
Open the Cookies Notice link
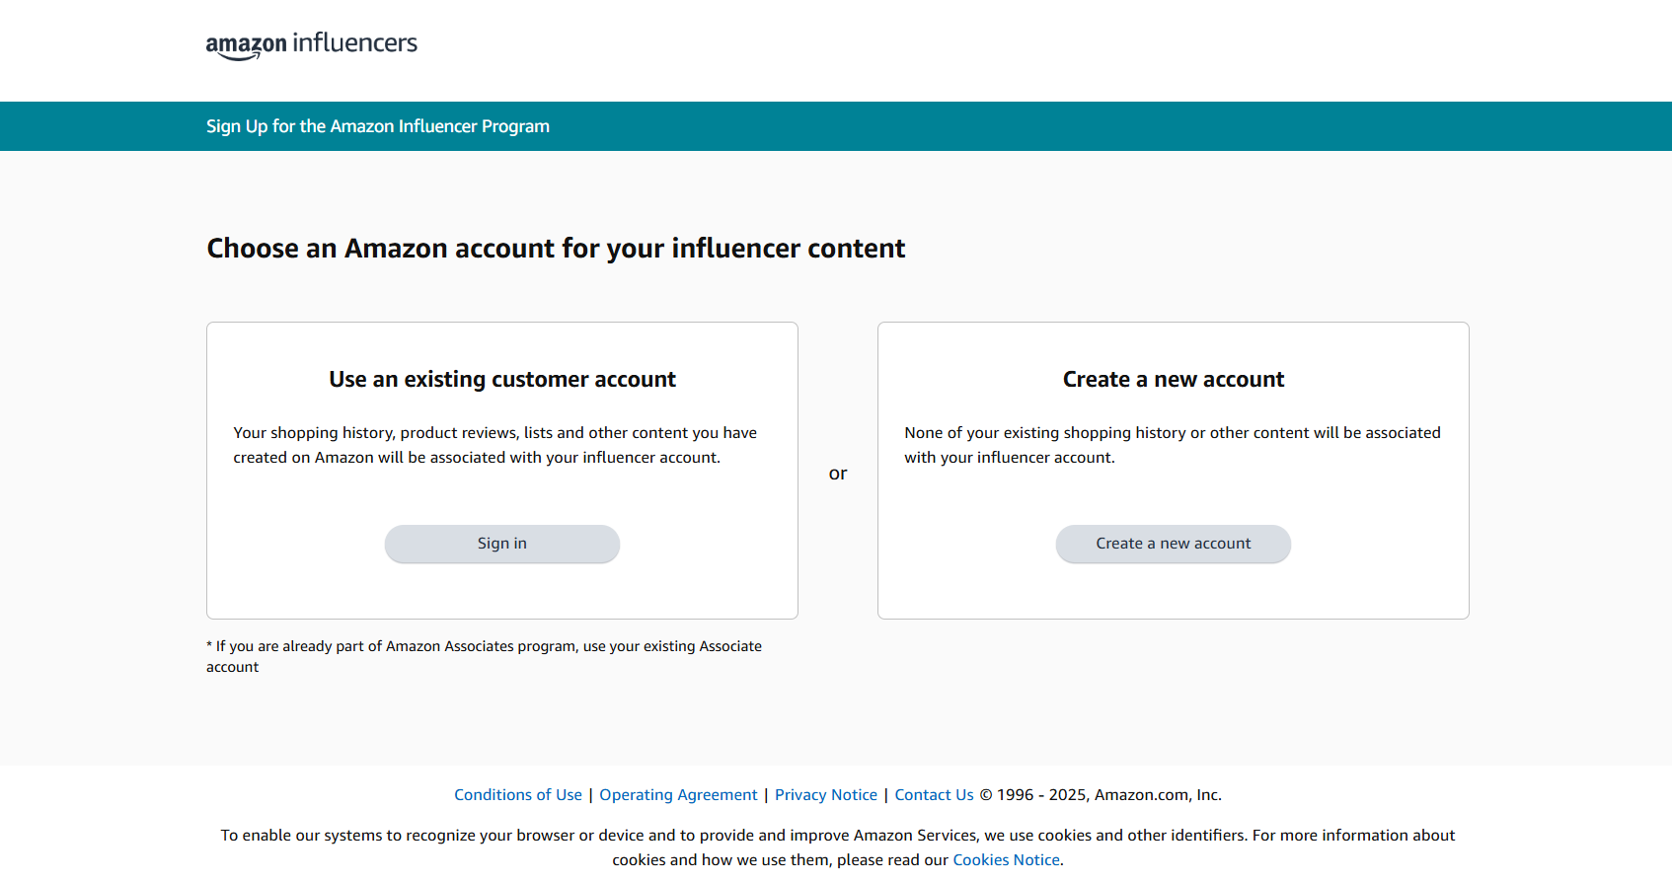(x=1007, y=860)
